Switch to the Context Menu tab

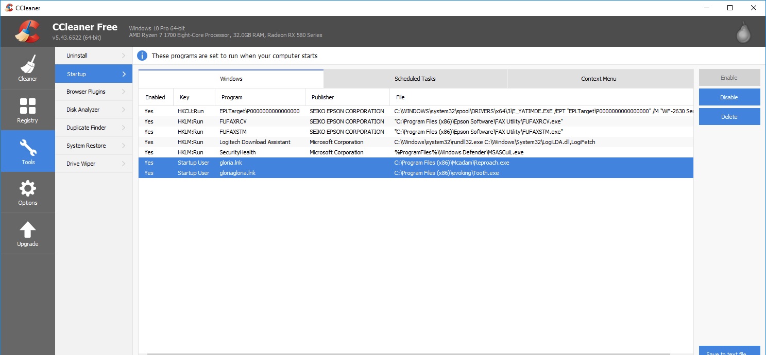pyautogui.click(x=599, y=79)
